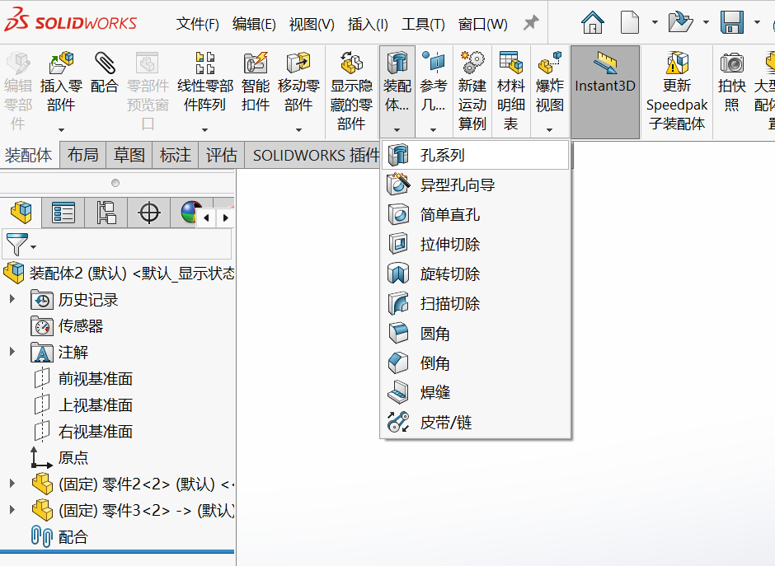Switch to the ConfigurationManager tab icon
775x566 pixels.
point(106,213)
